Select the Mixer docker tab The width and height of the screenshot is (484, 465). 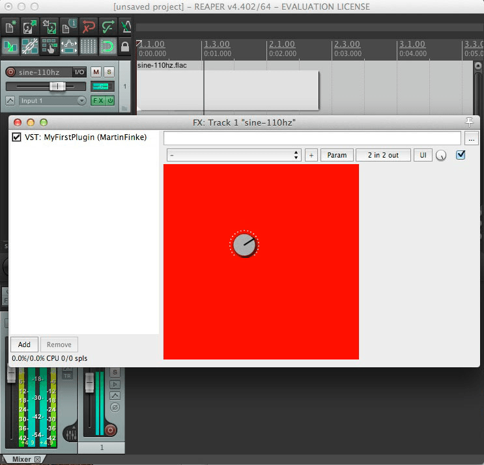(x=21, y=459)
